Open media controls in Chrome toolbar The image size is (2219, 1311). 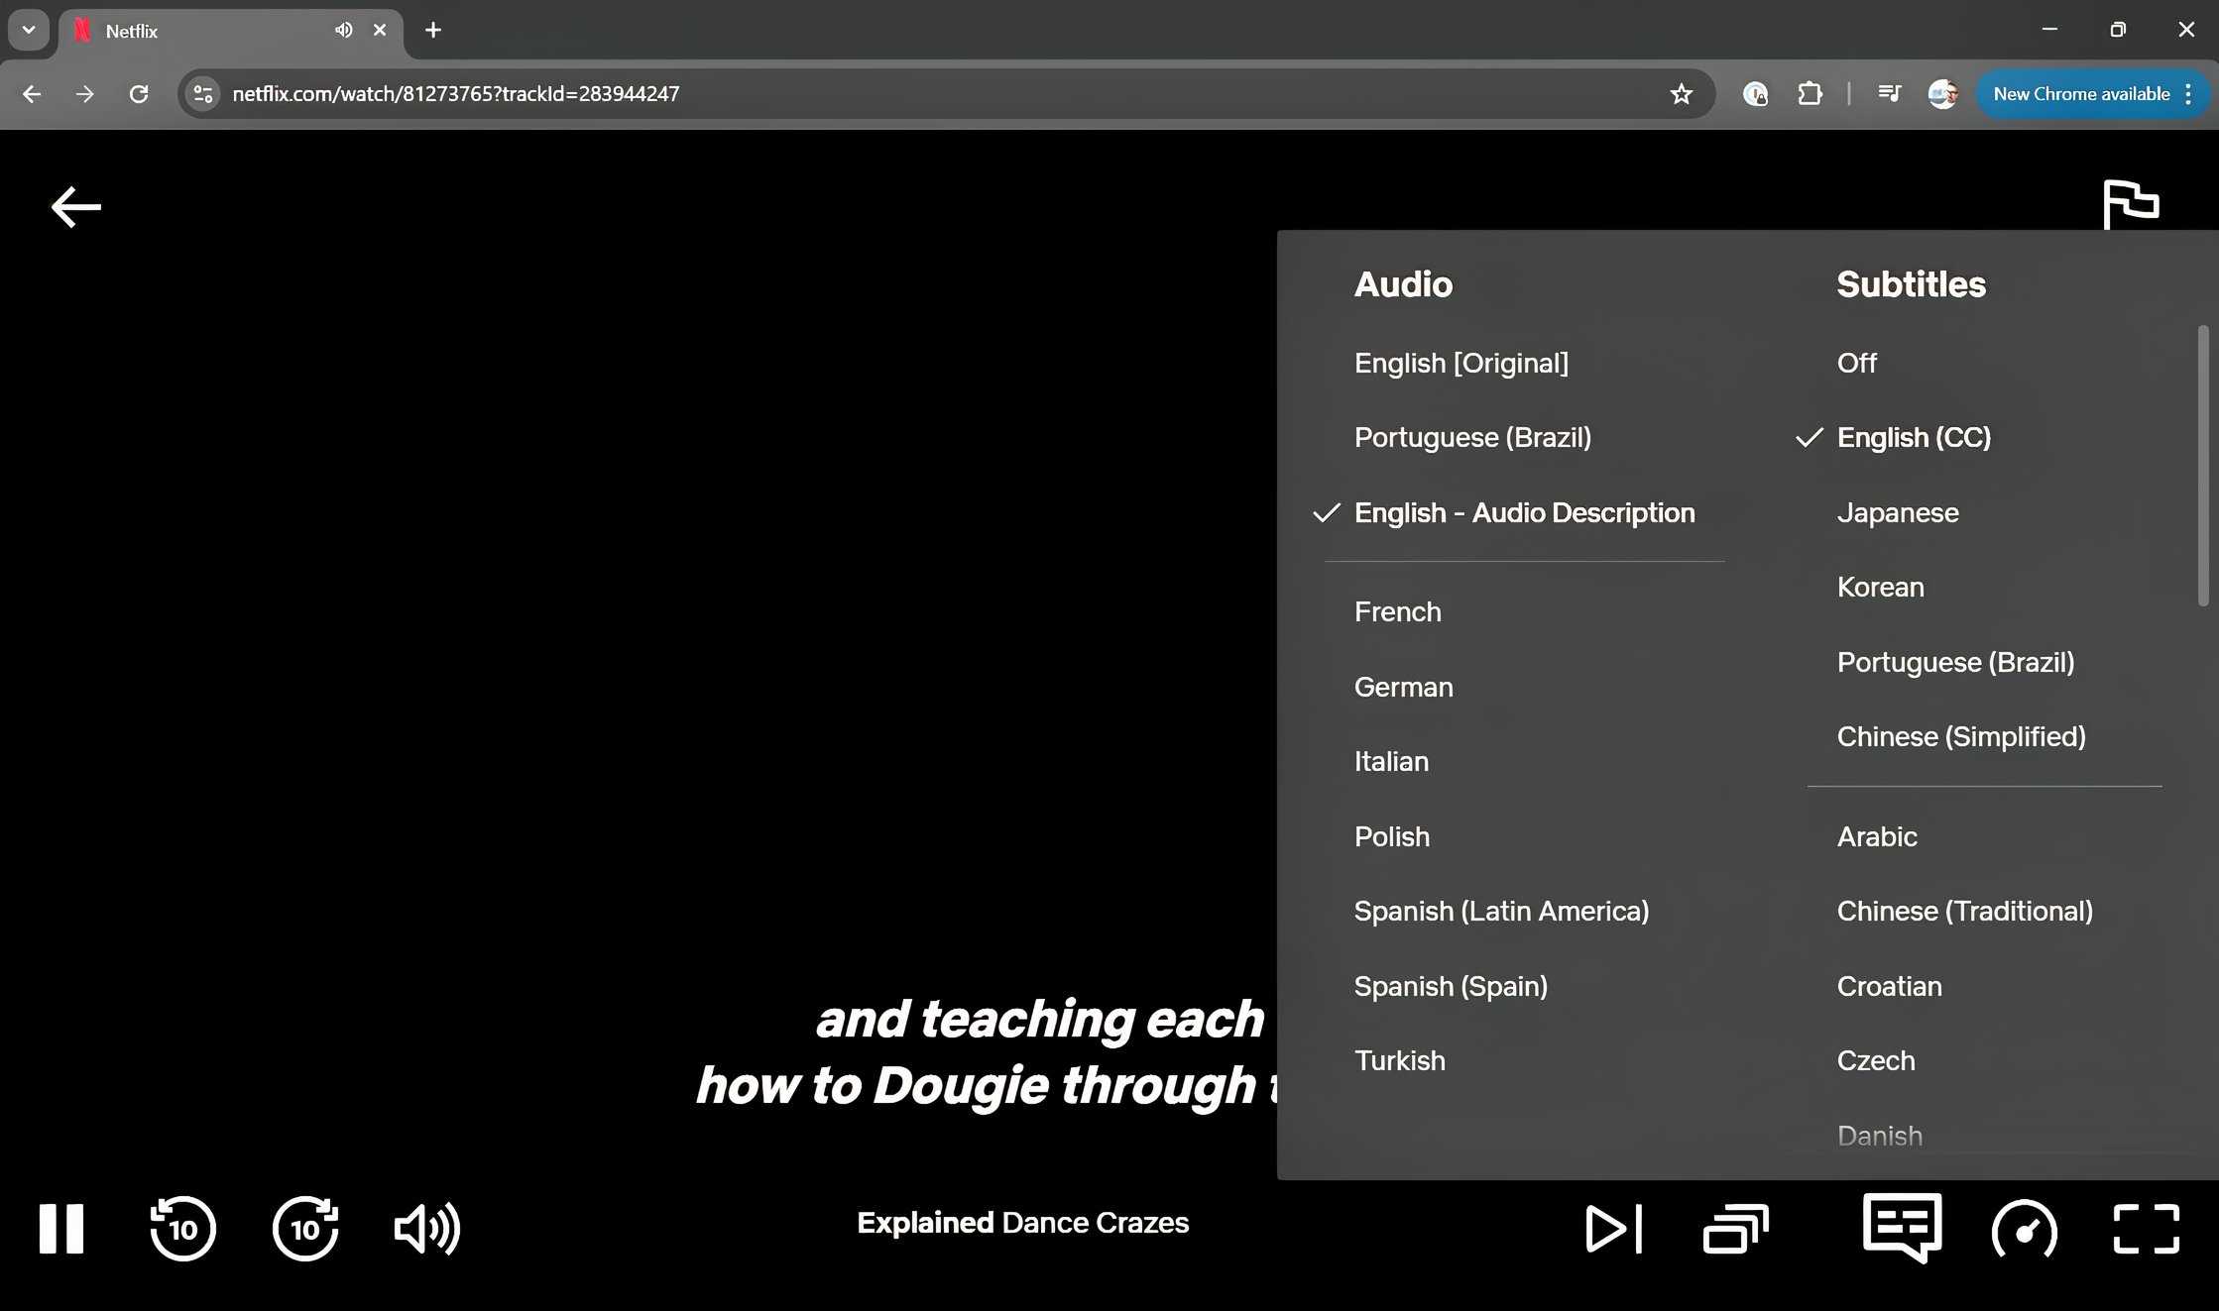1889,94
